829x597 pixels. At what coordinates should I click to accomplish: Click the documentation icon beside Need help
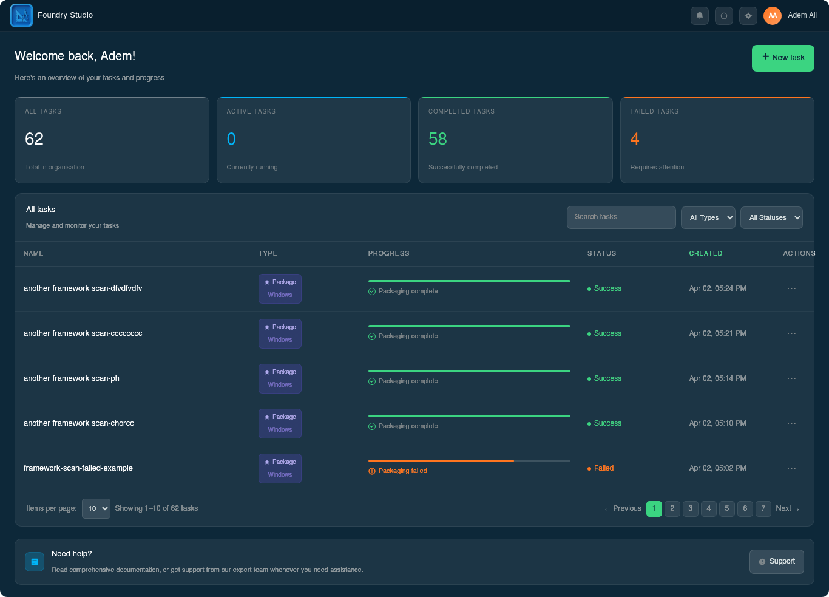click(x=35, y=562)
